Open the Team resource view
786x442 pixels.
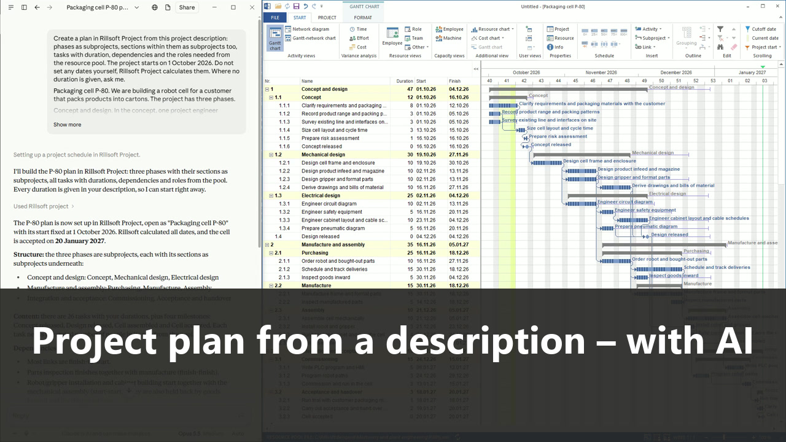click(x=414, y=38)
